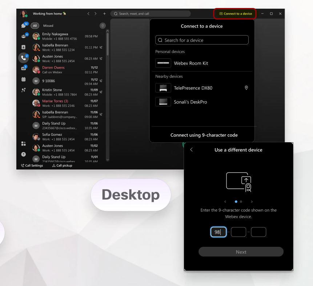Click the Search for a device field
Image resolution: width=313 pixels, height=286 pixels.
coord(202,40)
